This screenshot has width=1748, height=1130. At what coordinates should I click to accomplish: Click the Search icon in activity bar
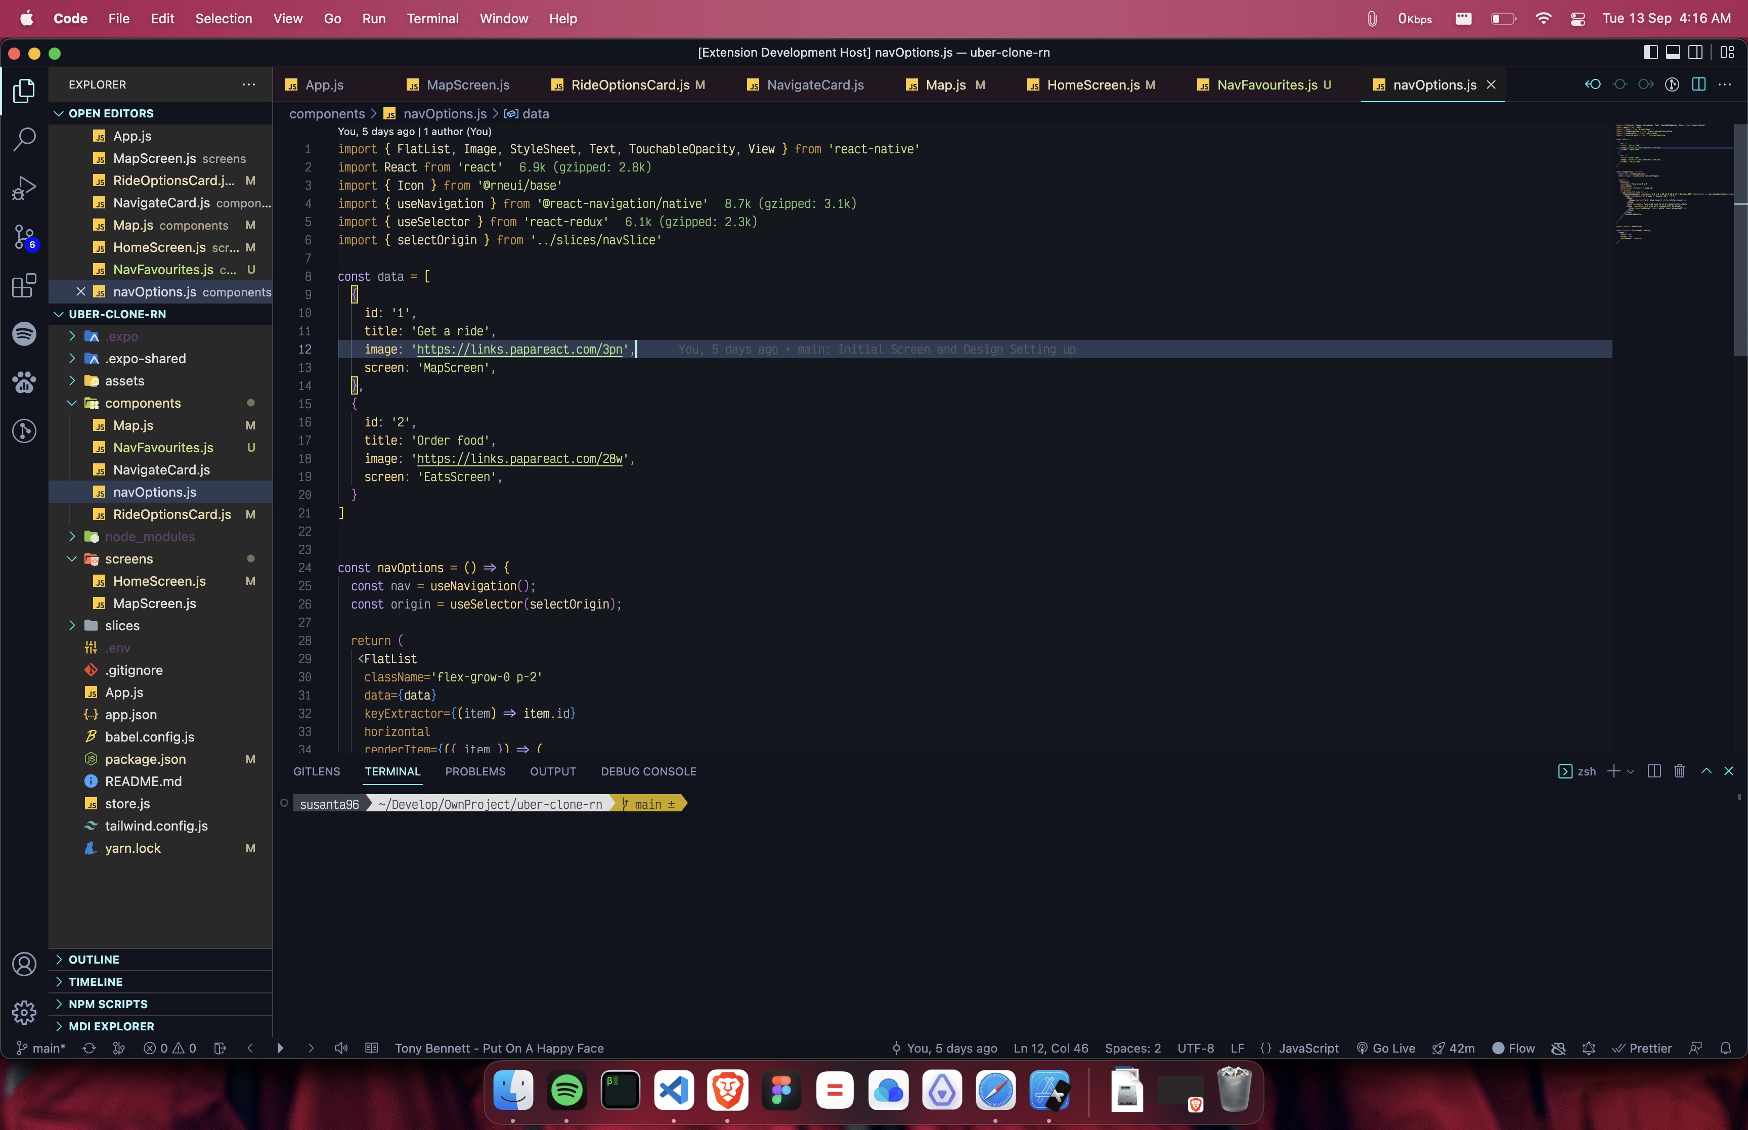pos(23,139)
